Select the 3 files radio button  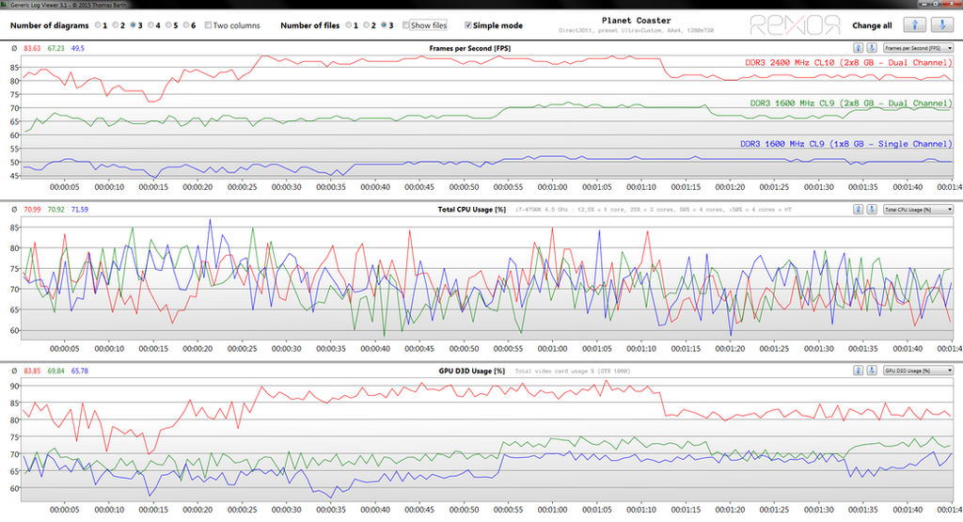tap(384, 25)
